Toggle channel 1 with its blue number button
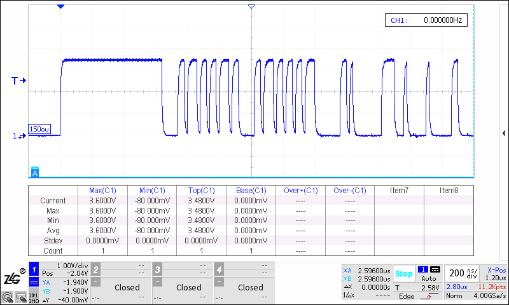The height and width of the screenshot is (305, 509). [34, 270]
